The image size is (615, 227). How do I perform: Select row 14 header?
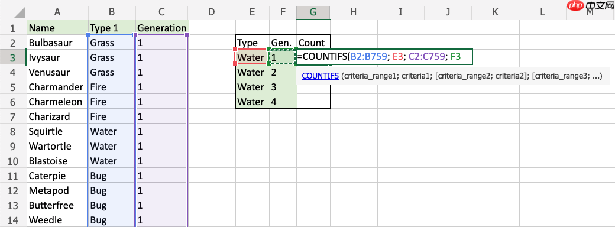coord(12,219)
